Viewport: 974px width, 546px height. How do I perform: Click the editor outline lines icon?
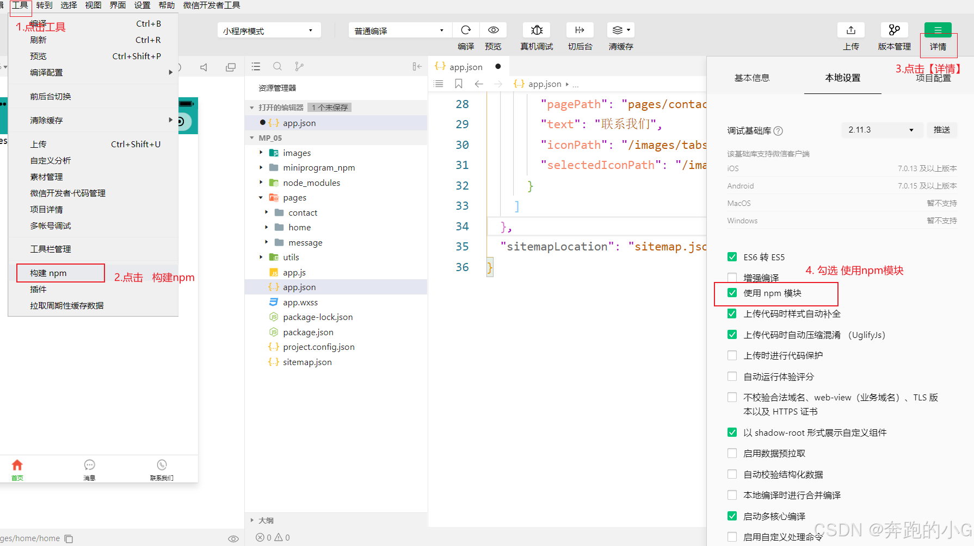(439, 84)
